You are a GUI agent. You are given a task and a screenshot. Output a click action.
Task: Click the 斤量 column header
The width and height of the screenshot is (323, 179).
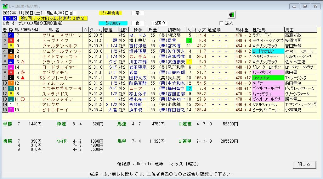tap(153, 30)
